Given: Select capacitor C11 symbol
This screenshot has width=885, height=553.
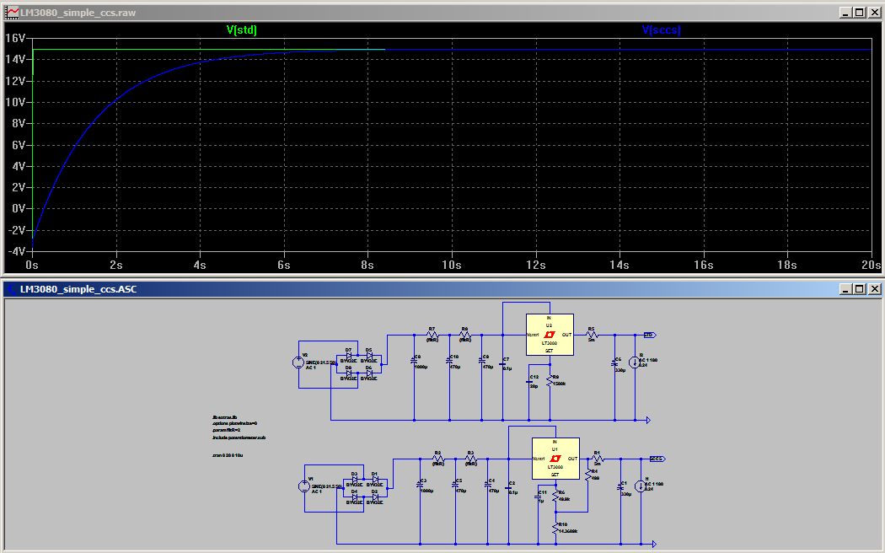Looking at the screenshot, I should pyautogui.click(x=538, y=497).
